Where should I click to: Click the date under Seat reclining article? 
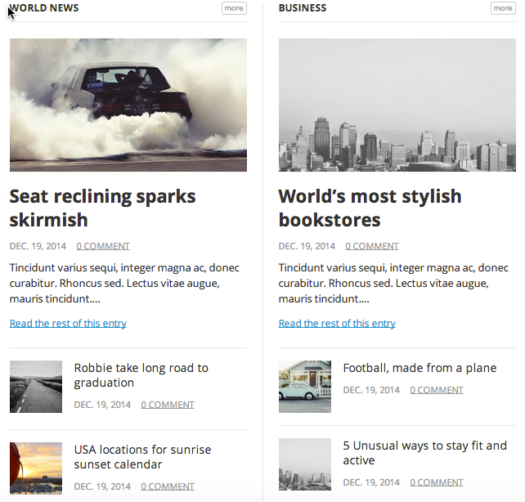[x=38, y=246]
